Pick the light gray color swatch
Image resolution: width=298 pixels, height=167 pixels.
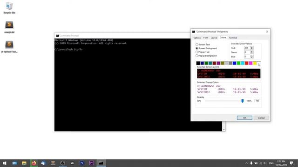tap(226, 63)
